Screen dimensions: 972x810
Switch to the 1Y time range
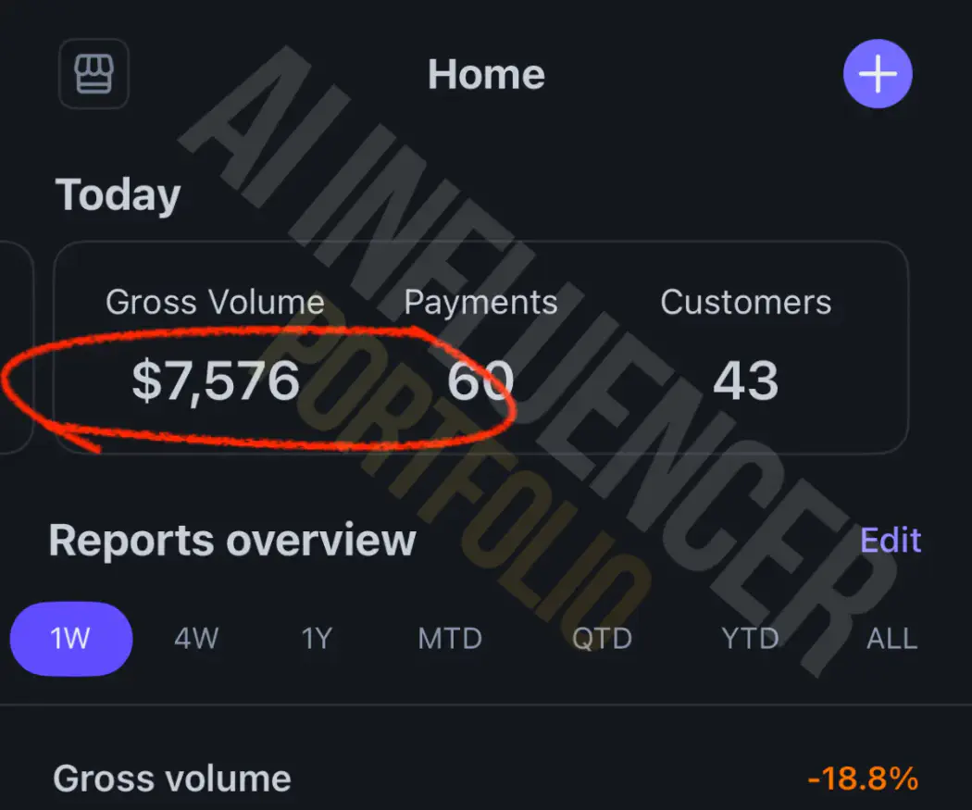tap(317, 639)
